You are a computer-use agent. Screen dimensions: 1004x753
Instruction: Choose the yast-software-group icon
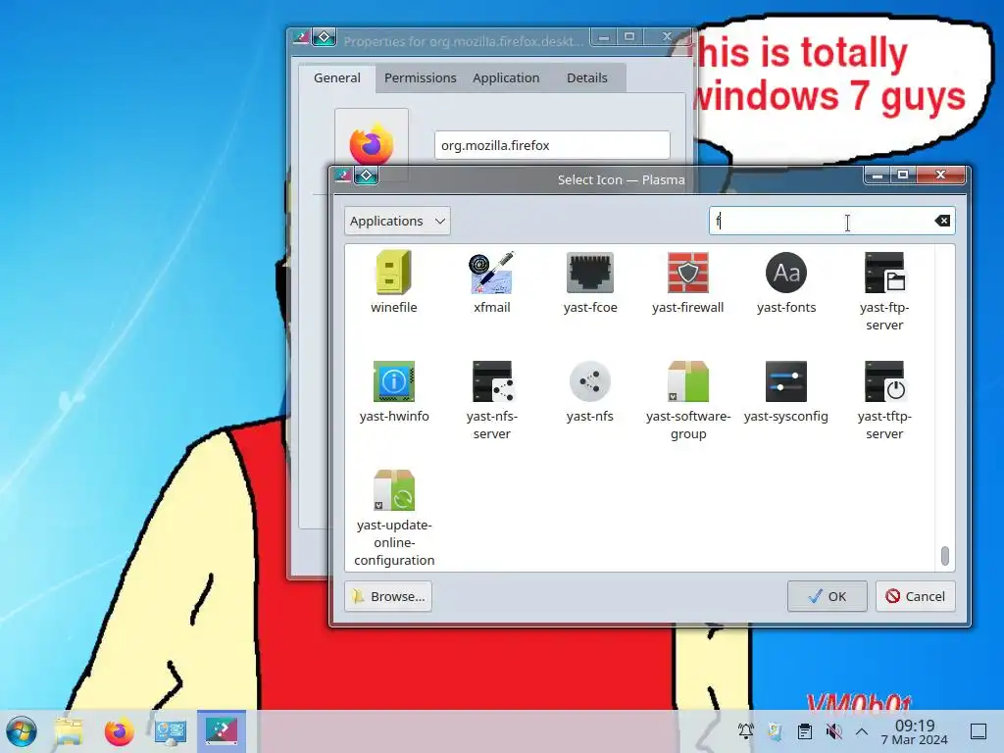click(687, 381)
